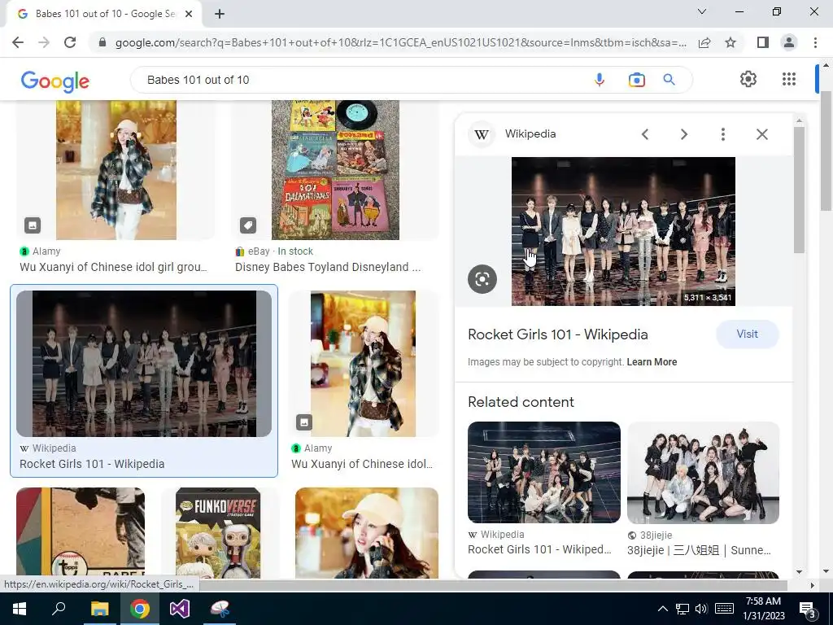Click the Visit button
The height and width of the screenshot is (625, 833).
coord(747,334)
